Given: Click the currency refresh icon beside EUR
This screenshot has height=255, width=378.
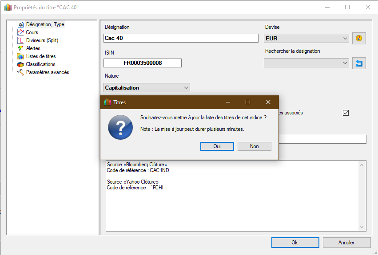Looking at the screenshot, I should tap(359, 38).
